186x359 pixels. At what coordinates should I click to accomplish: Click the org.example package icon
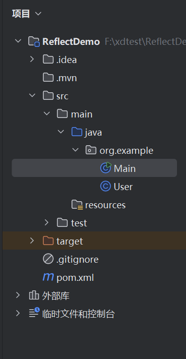pos(91,150)
